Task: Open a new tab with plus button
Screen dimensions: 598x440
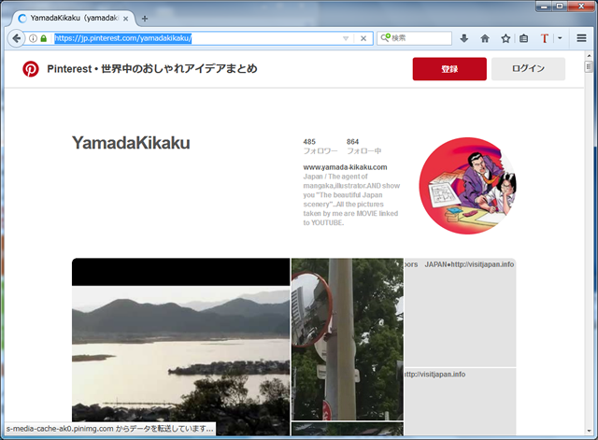Action: pos(145,18)
